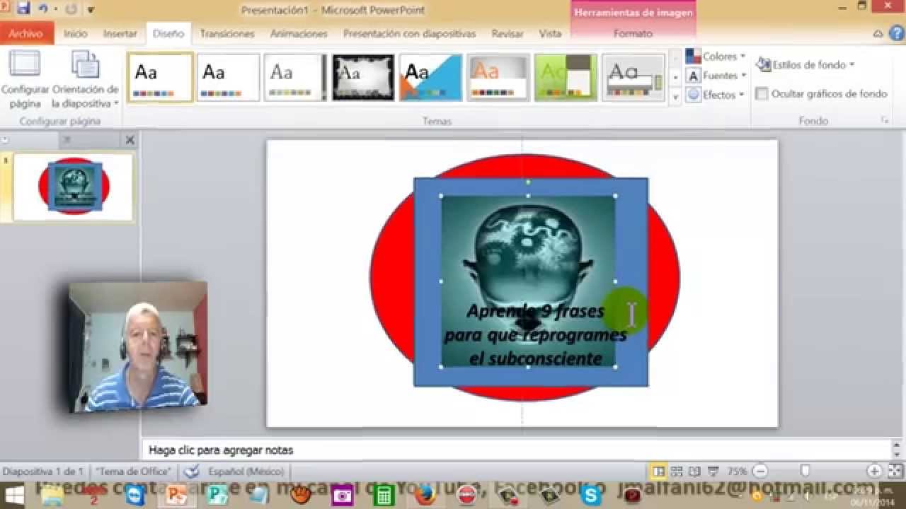This screenshot has height=509, width=906.
Task: Open the Fondo group dialog launcher
Action: pyautogui.click(x=885, y=121)
